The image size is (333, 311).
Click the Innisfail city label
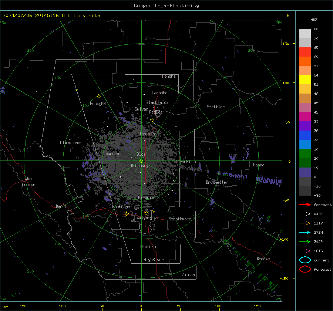[149, 134]
